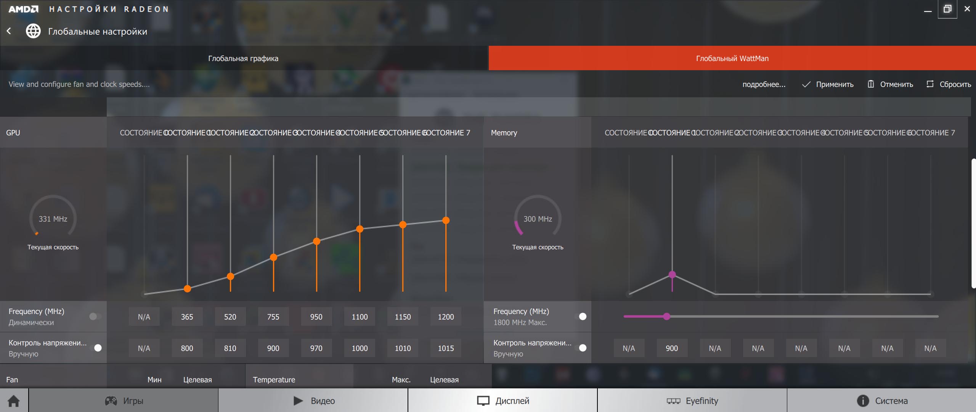The height and width of the screenshot is (412, 976).
Task: Click the Отменить trash icon
Action: click(871, 84)
